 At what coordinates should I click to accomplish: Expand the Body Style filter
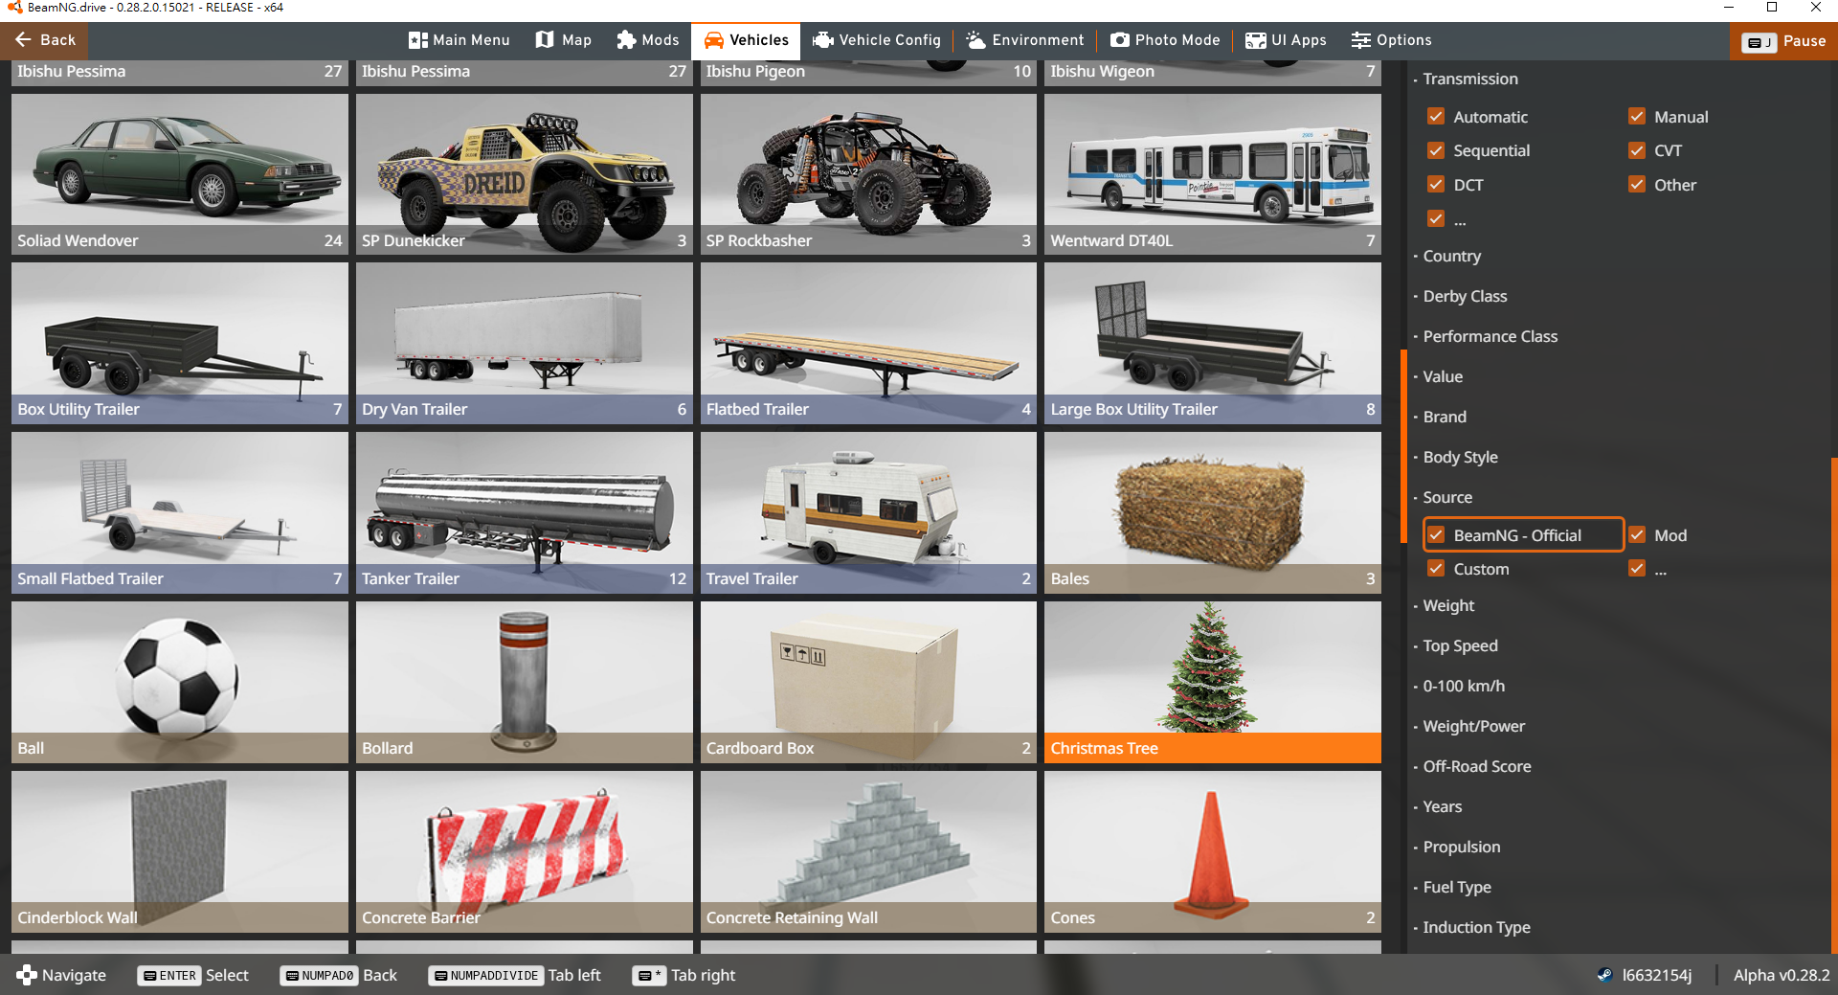pyautogui.click(x=1460, y=457)
